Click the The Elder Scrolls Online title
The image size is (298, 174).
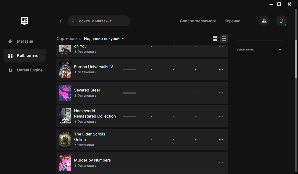[x=90, y=137]
